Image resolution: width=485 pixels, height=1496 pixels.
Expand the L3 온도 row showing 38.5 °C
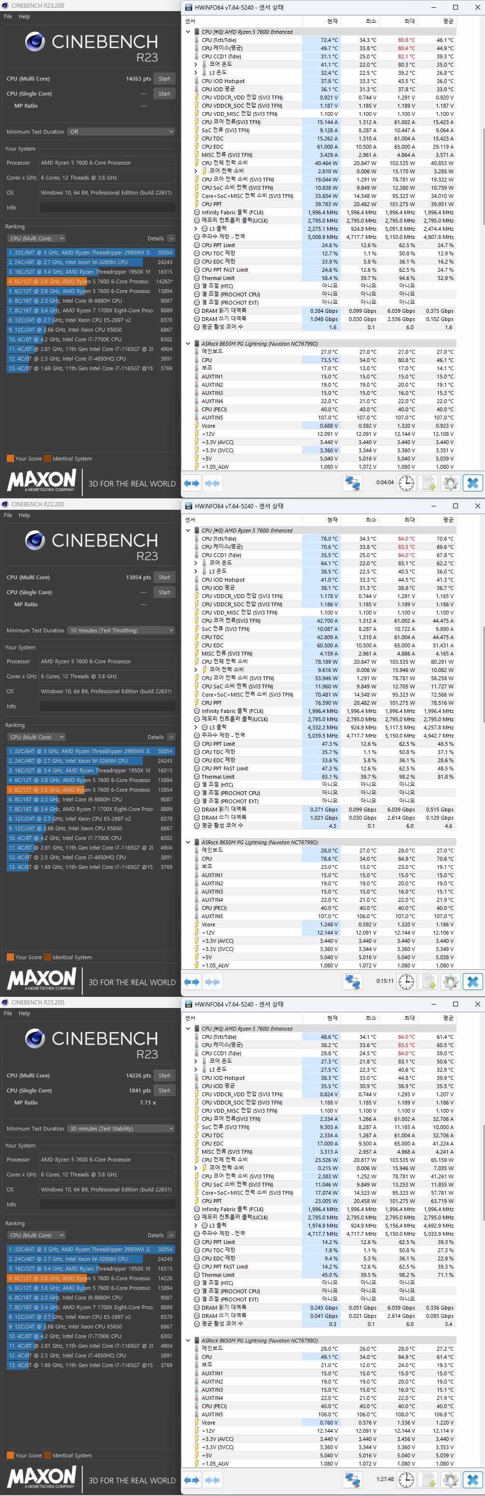point(196,572)
